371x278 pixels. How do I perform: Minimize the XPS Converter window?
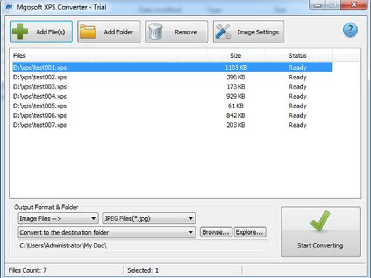pyautogui.click(x=317, y=5)
